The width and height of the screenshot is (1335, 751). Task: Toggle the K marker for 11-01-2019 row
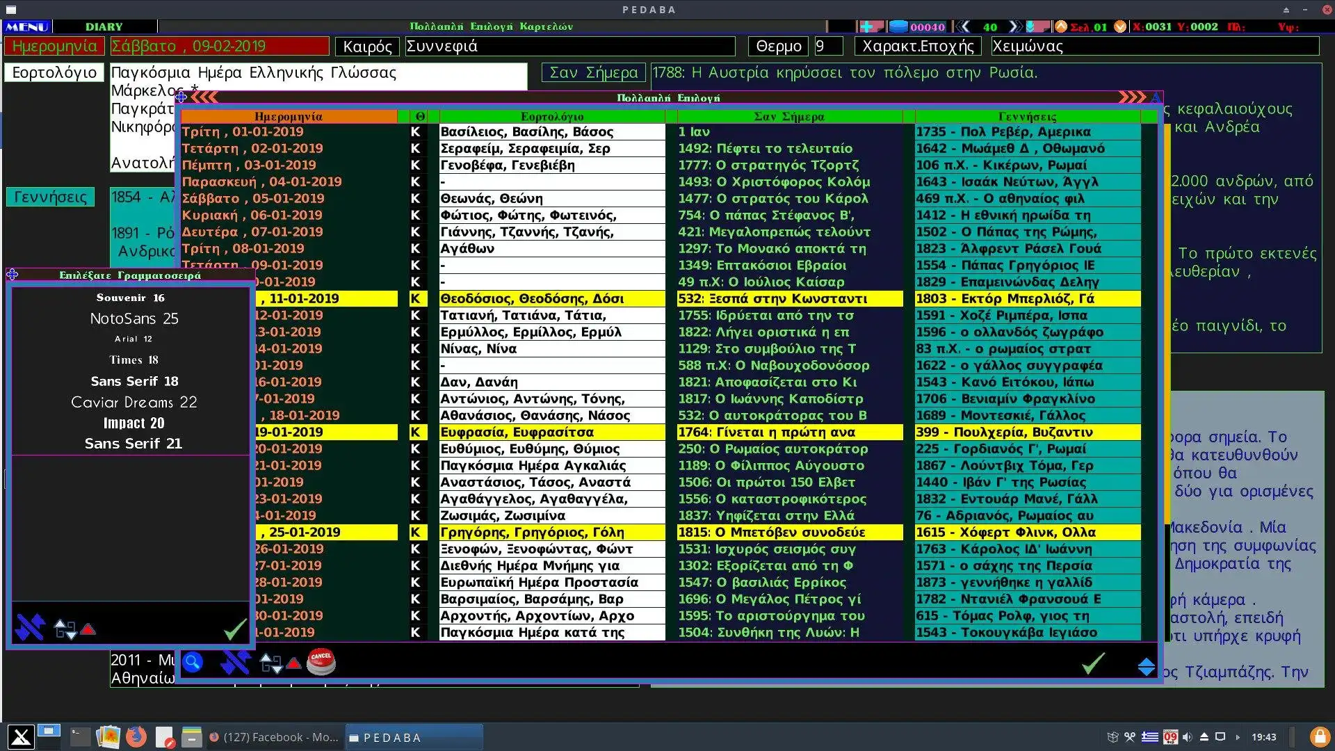pyautogui.click(x=416, y=299)
